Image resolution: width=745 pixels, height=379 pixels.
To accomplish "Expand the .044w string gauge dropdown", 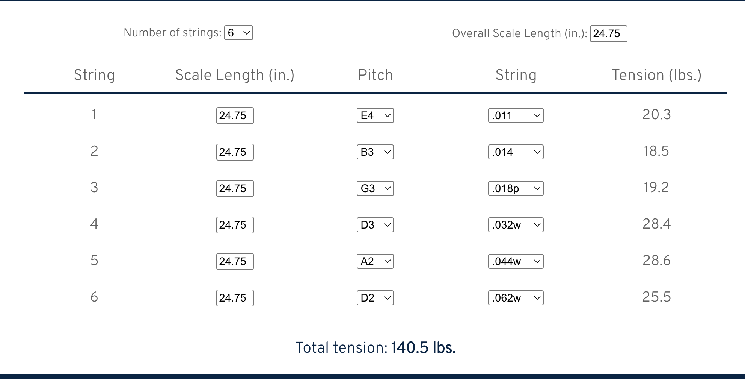I will tap(516, 261).
